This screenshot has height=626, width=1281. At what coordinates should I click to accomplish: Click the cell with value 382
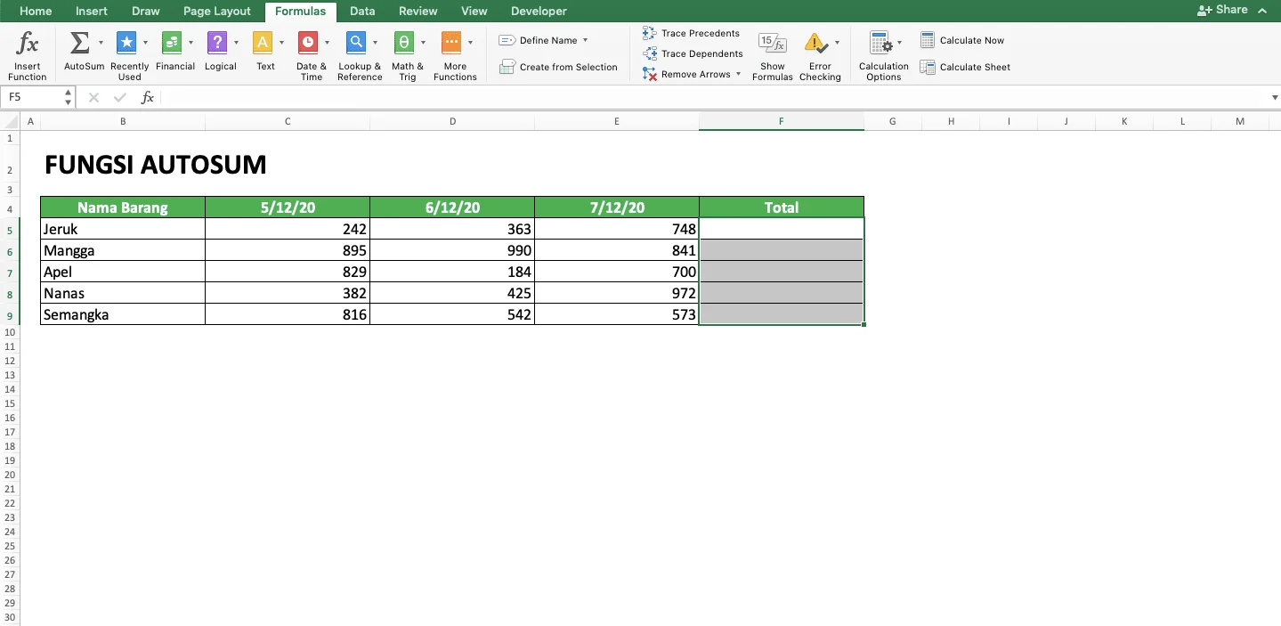pos(288,293)
